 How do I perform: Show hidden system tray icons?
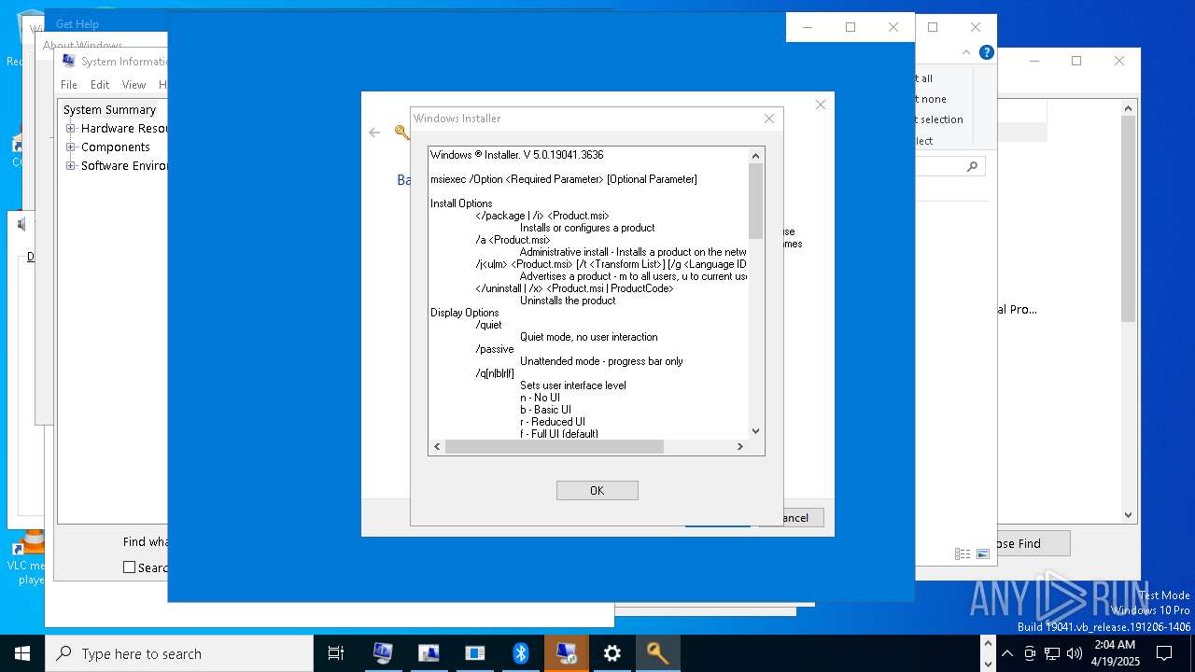[1006, 653]
